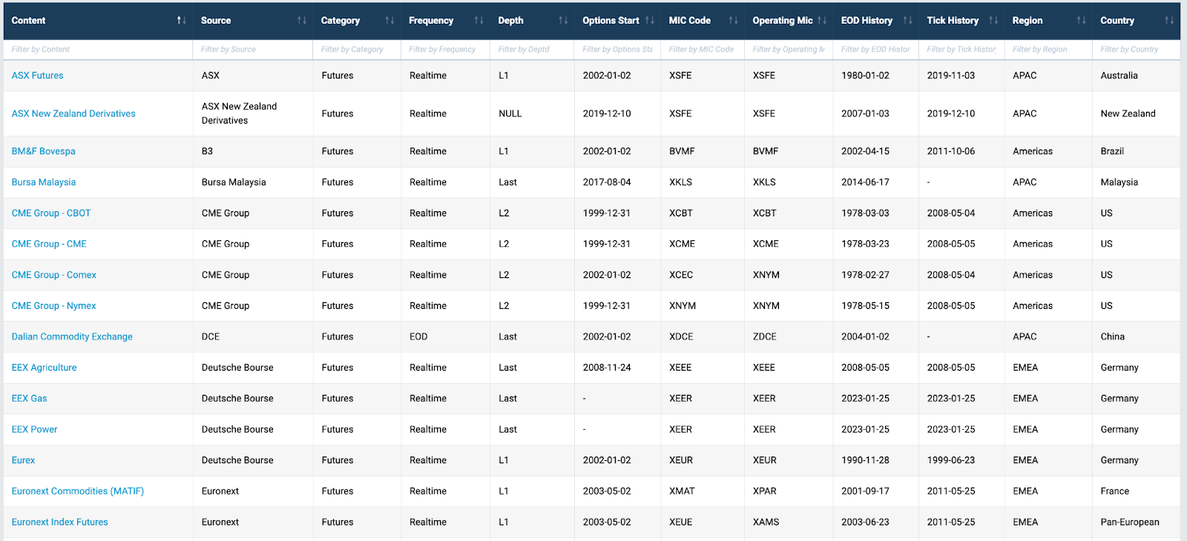Open the EEX Agriculture link

(x=44, y=368)
